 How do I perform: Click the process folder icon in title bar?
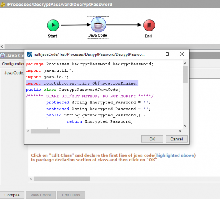pos(3,4)
